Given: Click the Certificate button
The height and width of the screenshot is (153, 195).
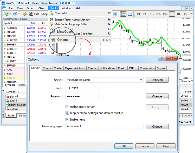Looking at the screenshot, I should (157, 80).
